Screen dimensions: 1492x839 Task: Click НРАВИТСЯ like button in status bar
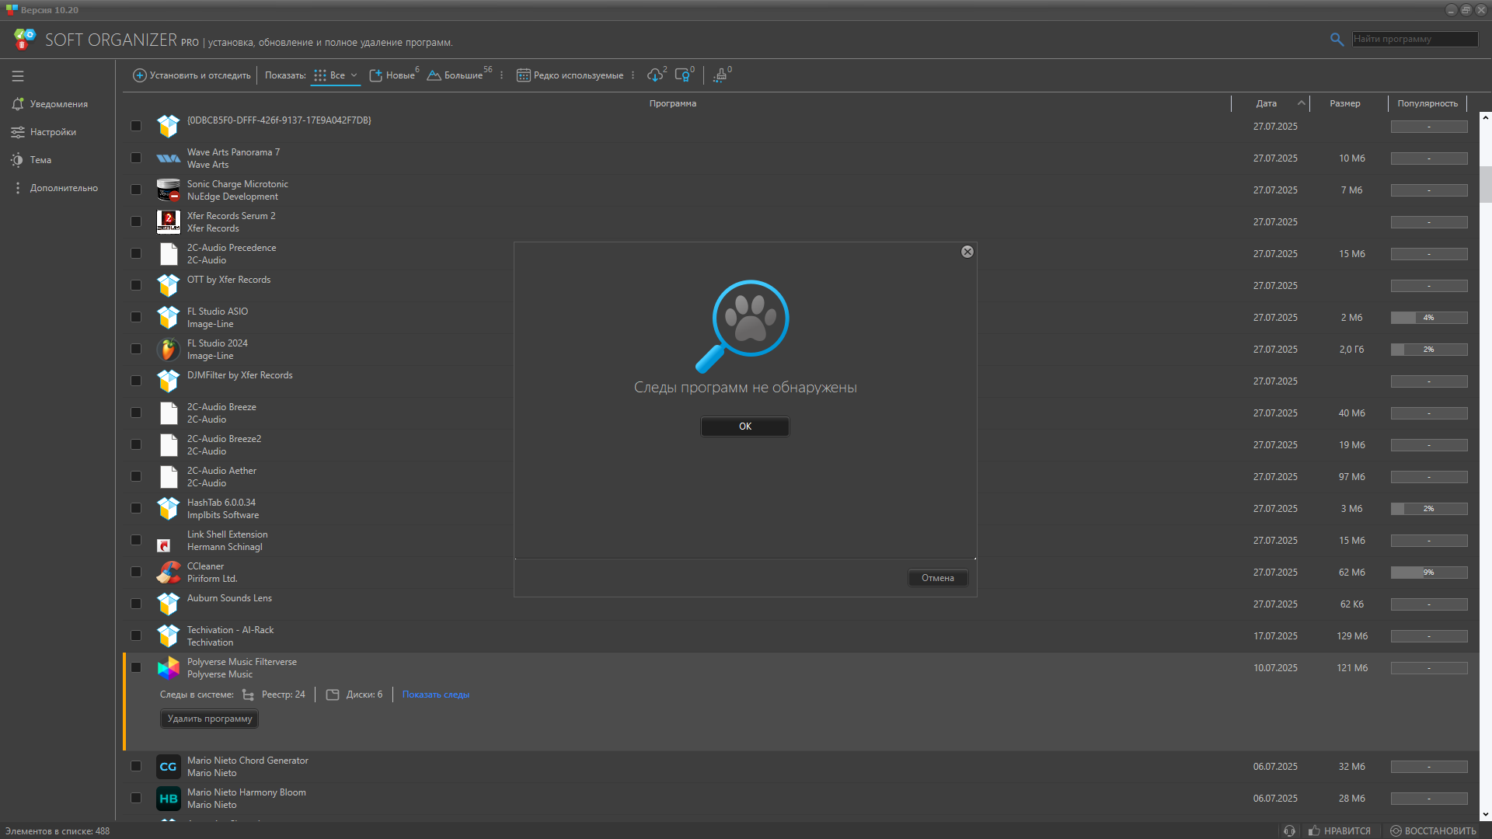(x=1340, y=830)
